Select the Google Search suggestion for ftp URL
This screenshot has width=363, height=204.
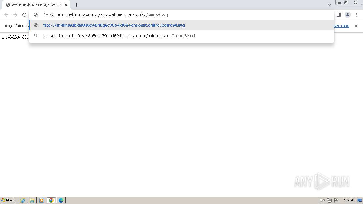tap(181, 36)
